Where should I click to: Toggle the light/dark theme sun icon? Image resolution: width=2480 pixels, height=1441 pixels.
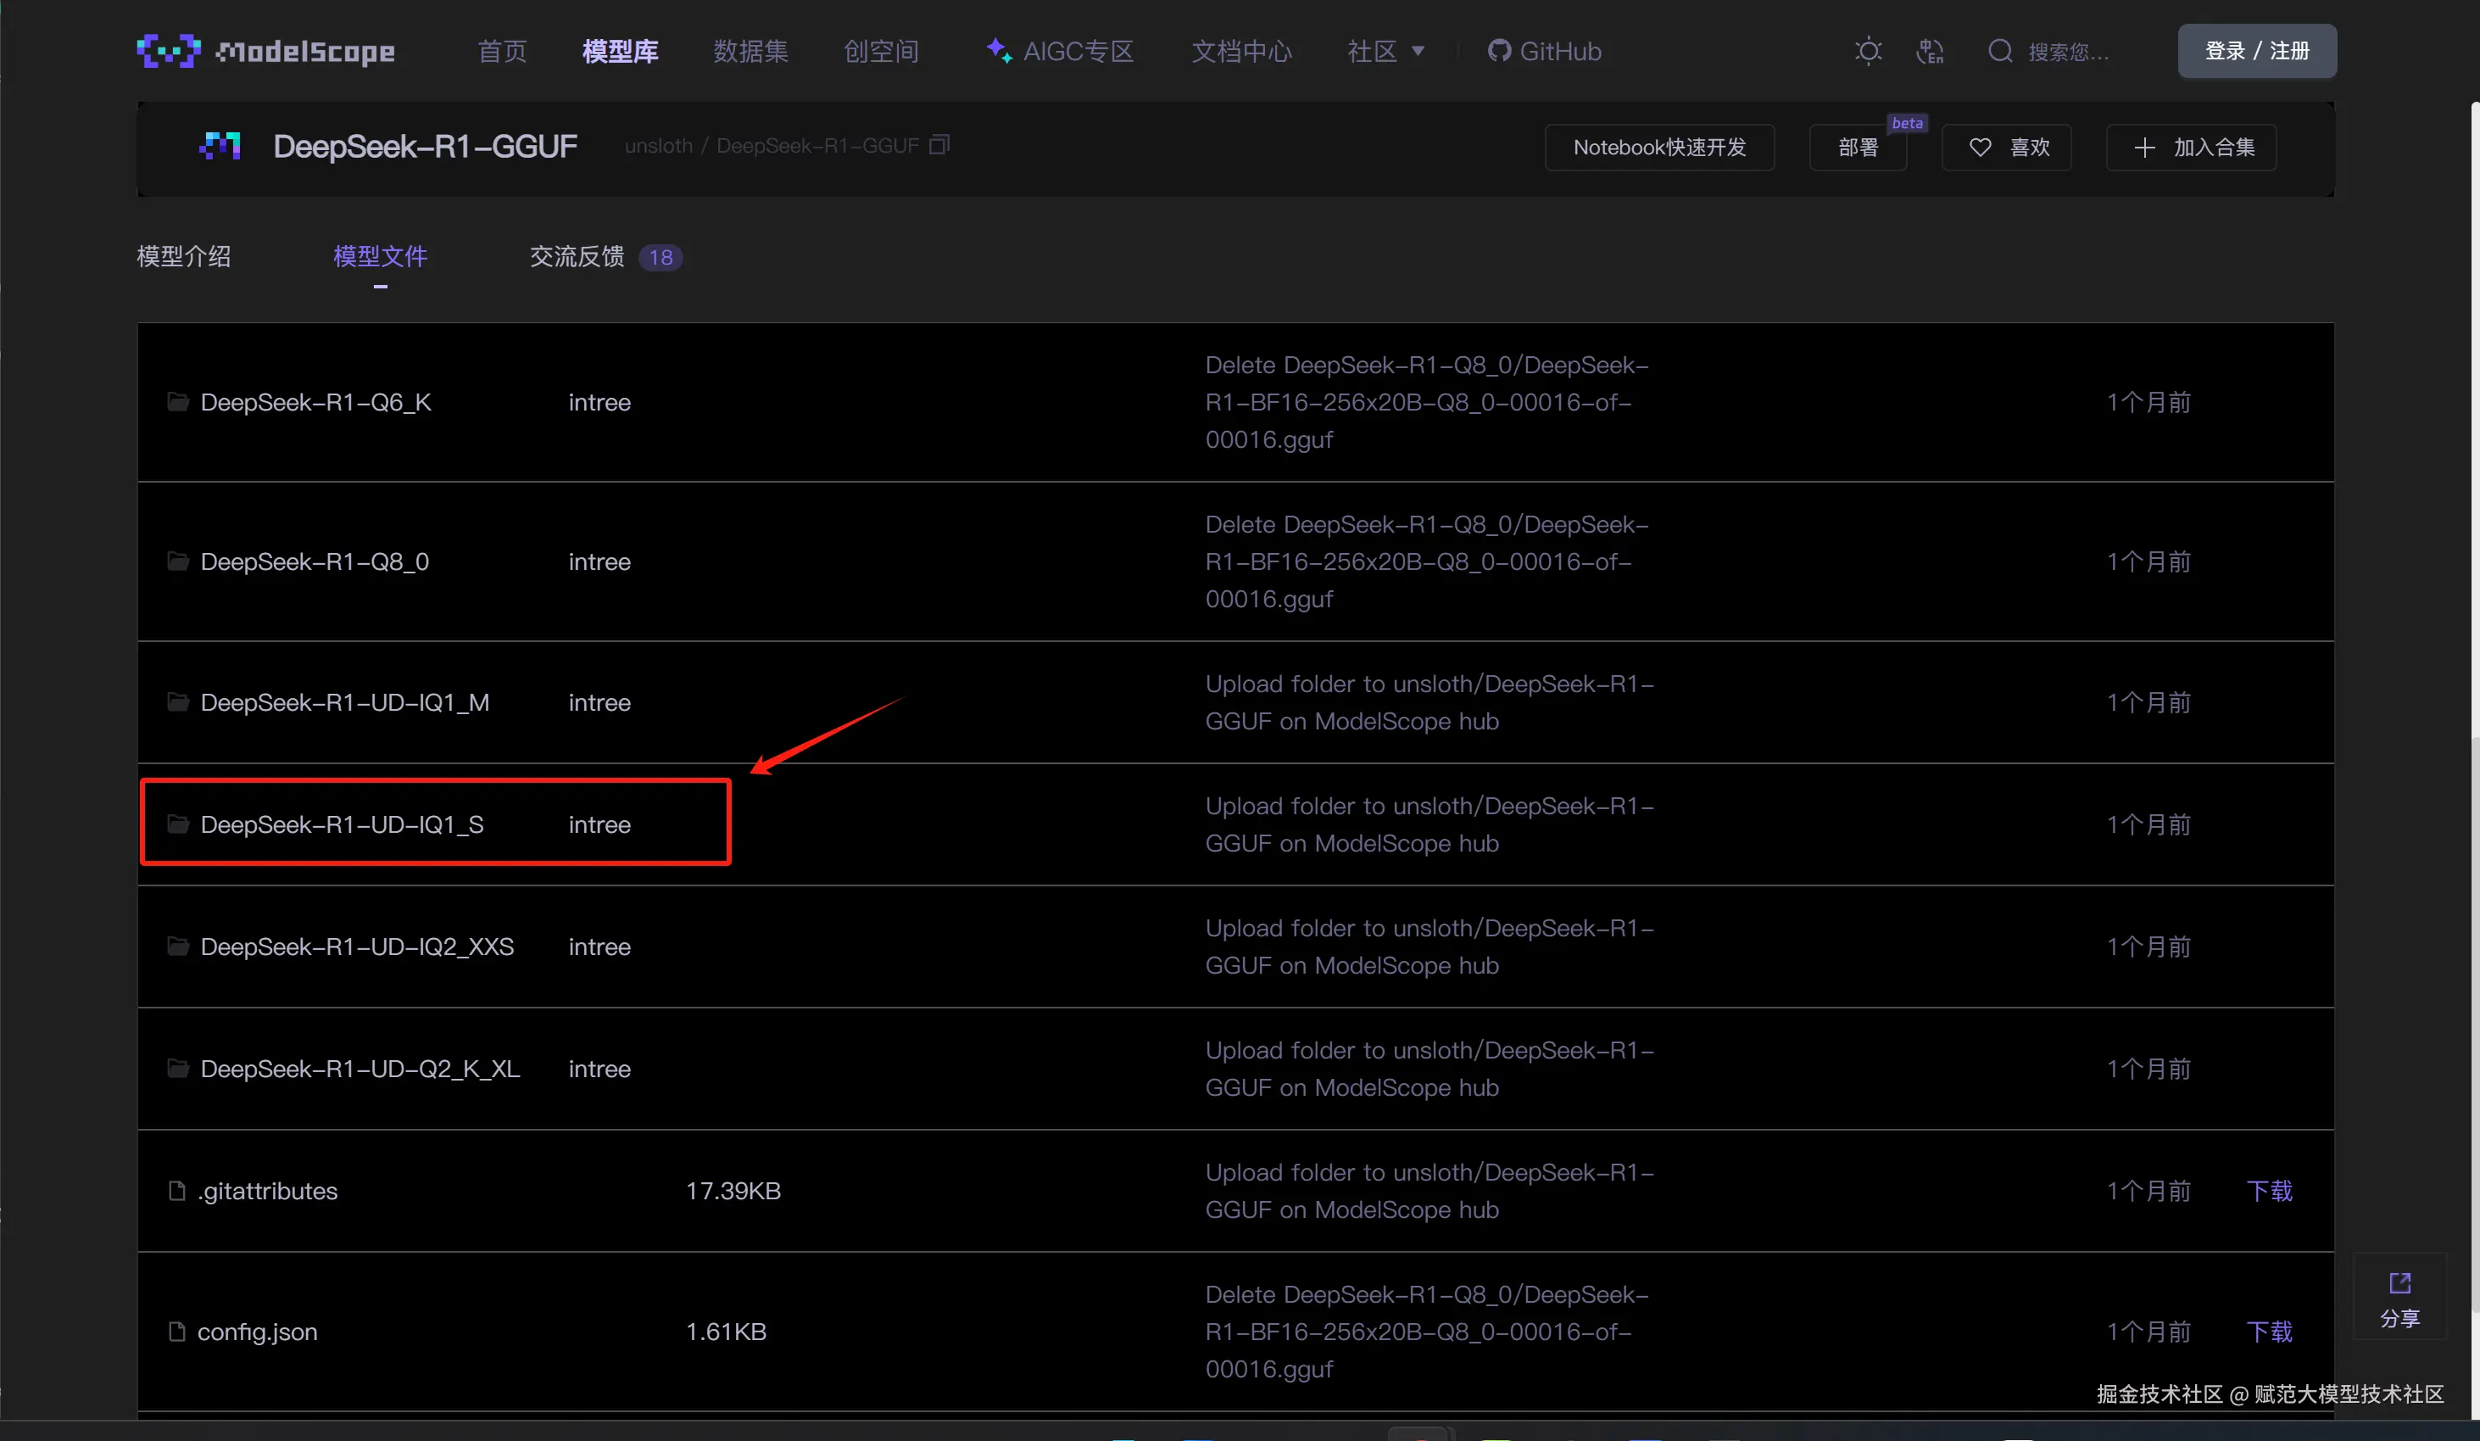pos(1868,51)
